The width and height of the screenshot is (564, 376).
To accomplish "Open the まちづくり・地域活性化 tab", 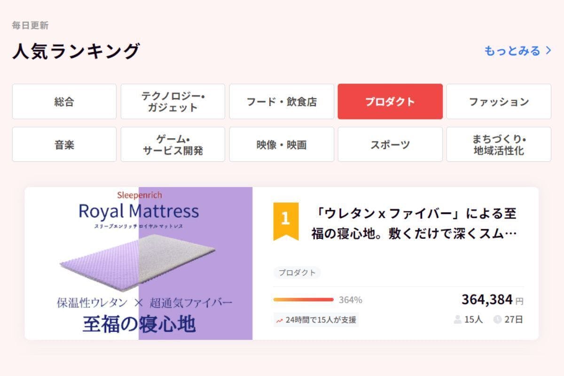I will tap(499, 145).
